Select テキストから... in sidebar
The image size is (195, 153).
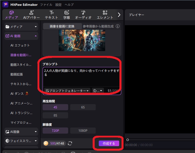21,84
